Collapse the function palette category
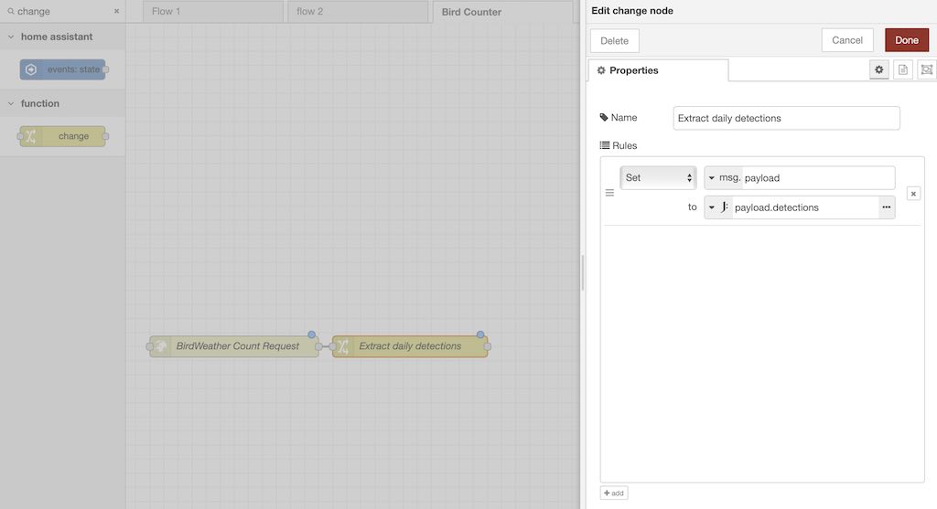The width and height of the screenshot is (937, 509). pos(62,104)
